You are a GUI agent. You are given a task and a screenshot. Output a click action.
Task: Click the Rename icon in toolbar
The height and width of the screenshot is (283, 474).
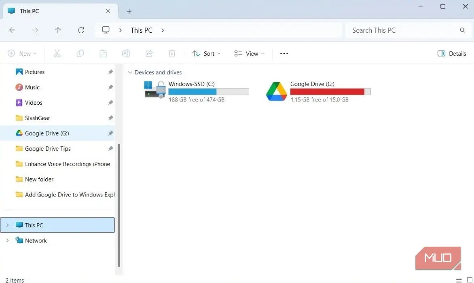pos(126,53)
